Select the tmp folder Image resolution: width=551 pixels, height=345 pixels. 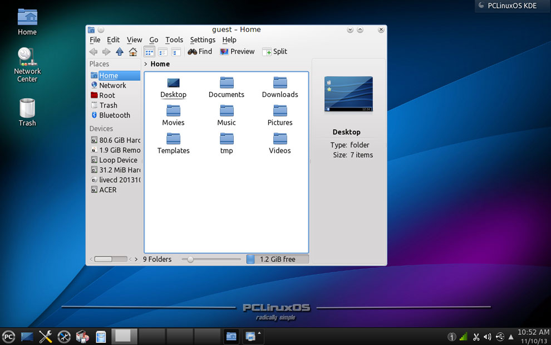227,144
